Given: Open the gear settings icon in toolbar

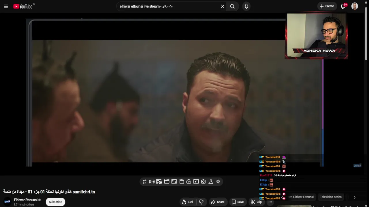Looking at the screenshot, I should click(218, 181).
